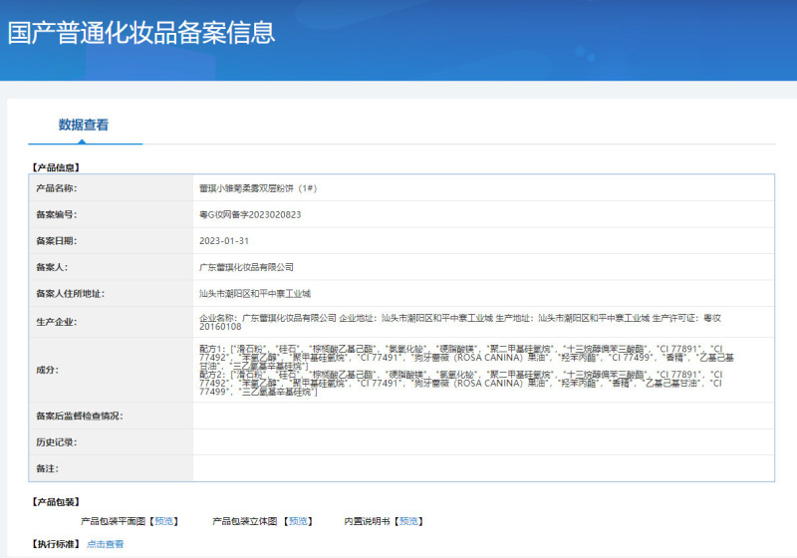The height and width of the screenshot is (558, 797).
Task: Click the 备案人住所地址 label
Action: point(70,294)
